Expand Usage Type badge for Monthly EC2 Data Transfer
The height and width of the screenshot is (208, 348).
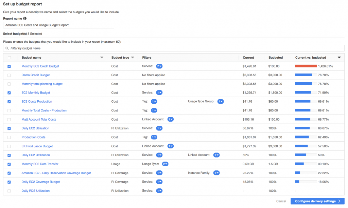(165, 164)
